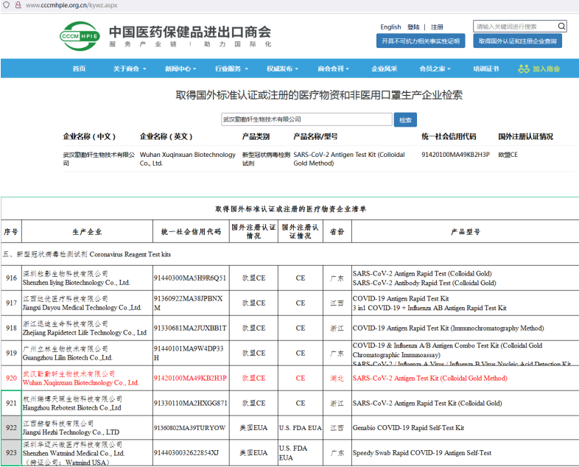Go to the 首页 home menu item
Image resolution: width=579 pixels, height=467 pixels.
pyautogui.click(x=79, y=69)
